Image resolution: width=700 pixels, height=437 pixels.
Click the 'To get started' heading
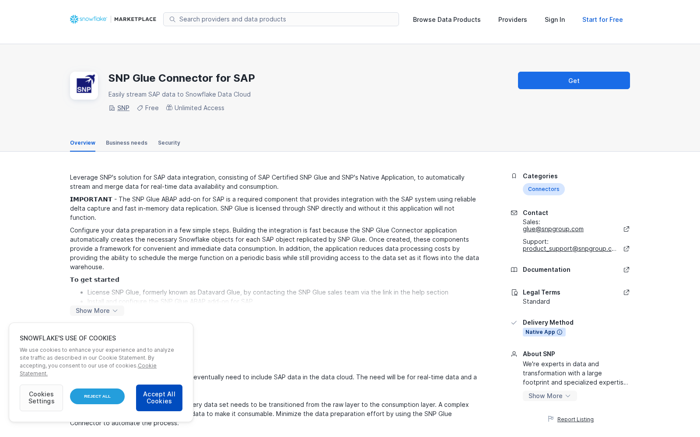[94, 280]
